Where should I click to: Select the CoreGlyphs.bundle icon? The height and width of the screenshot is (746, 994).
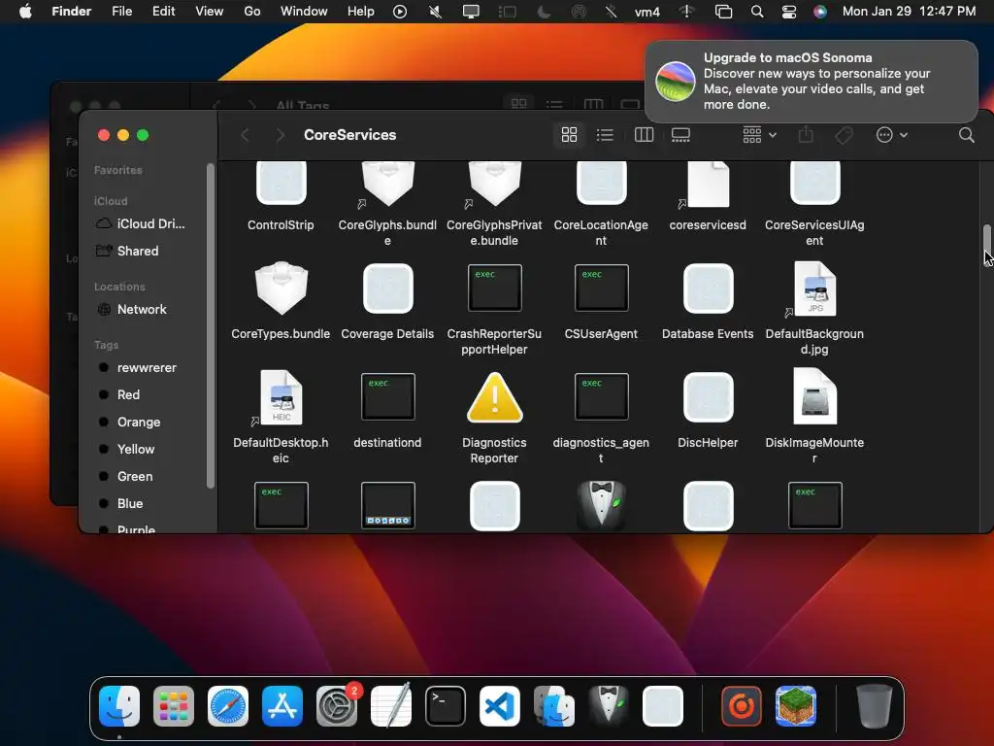387,184
